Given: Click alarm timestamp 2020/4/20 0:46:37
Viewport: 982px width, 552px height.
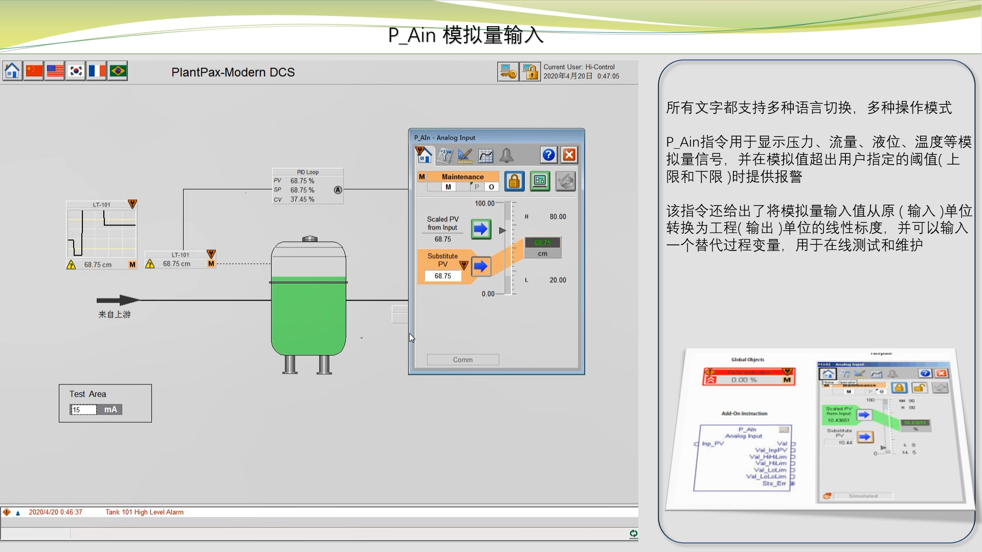Looking at the screenshot, I should click(55, 512).
